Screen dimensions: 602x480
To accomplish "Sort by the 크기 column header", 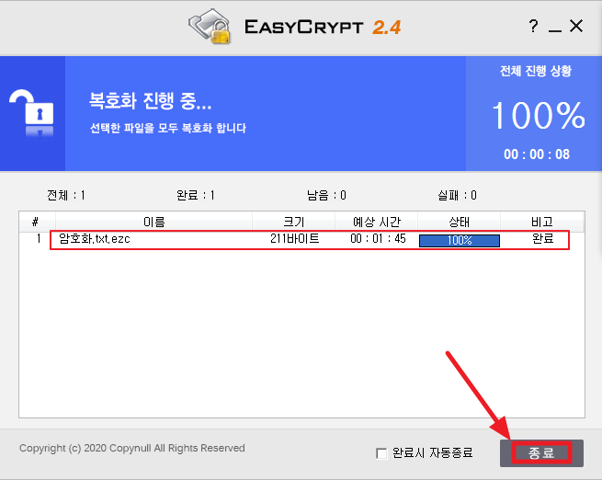I will (294, 222).
